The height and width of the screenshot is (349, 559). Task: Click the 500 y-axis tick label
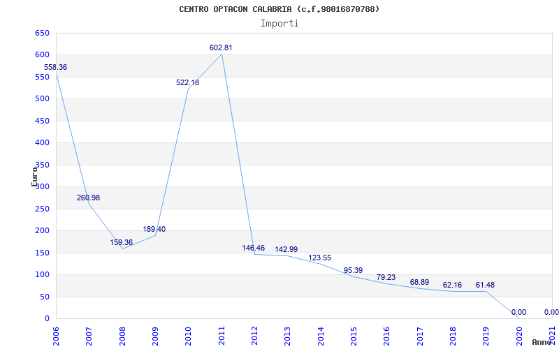42,98
